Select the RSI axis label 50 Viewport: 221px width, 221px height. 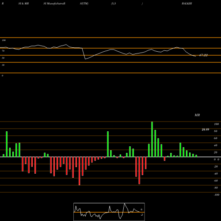3,58
